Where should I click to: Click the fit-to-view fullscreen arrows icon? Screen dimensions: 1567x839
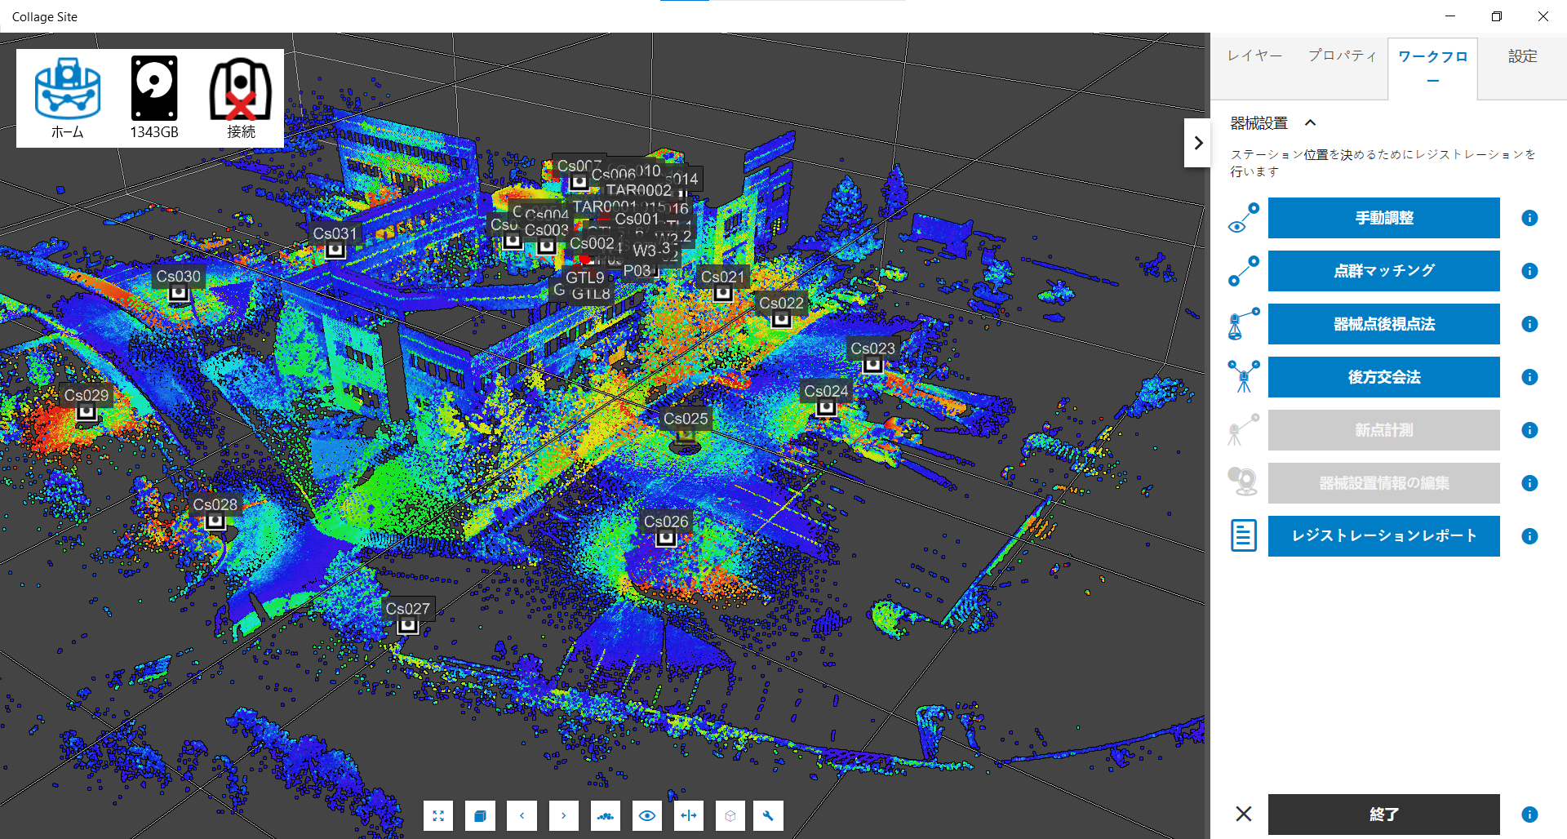438,815
